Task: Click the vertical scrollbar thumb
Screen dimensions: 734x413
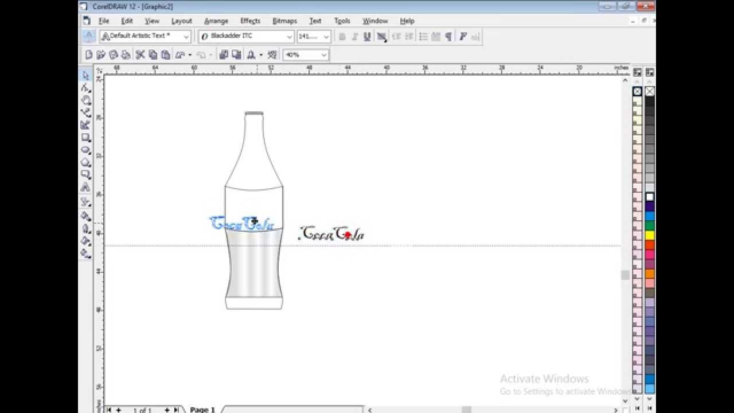Action: coord(625,275)
